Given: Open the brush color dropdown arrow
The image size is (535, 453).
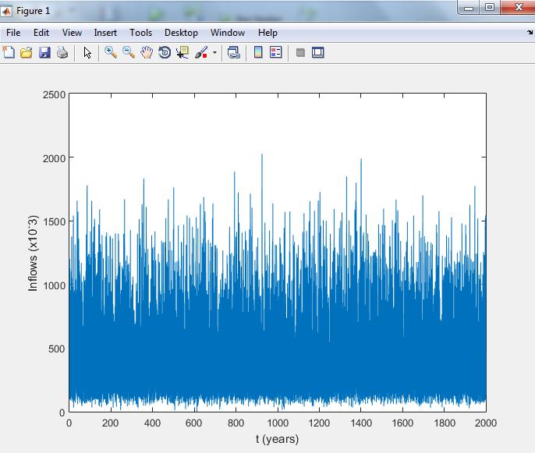Looking at the screenshot, I should pos(214,52).
